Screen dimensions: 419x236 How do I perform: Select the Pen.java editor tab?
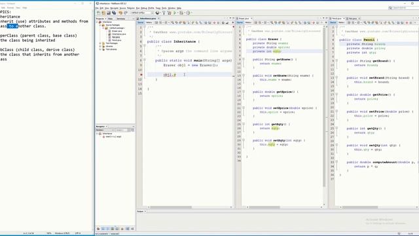click(x=353, y=18)
